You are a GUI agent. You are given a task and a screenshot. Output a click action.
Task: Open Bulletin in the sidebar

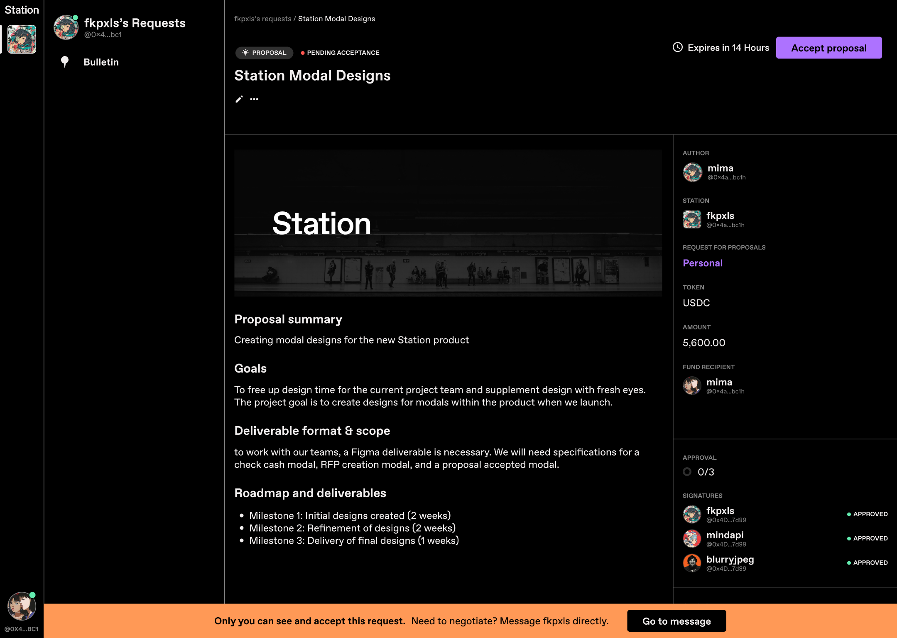click(101, 62)
